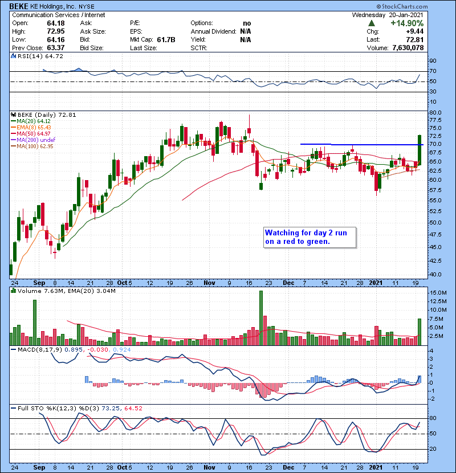Click the Yield label
The width and height of the screenshot is (456, 473).
[198, 39]
